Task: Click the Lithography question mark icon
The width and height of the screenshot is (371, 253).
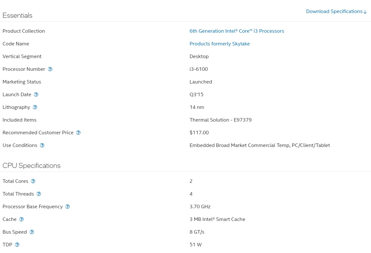Action: 35,107
